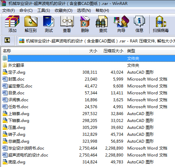175x167 pixels.
Task: Click the 外文翻译 folder icon
Action: [5, 65]
